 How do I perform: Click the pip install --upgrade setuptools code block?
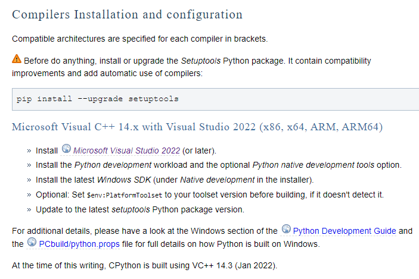tap(215, 99)
